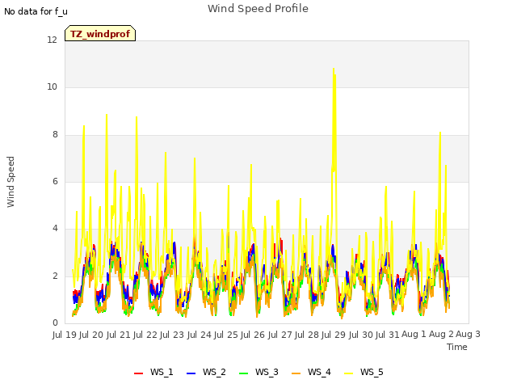Toggle the WS_4 legend entry
Screen dimensions: 517x388
[311, 372]
